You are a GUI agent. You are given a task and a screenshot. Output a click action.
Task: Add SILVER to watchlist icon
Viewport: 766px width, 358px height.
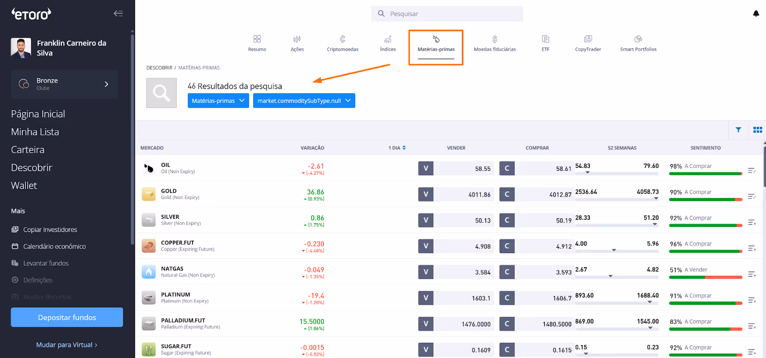(752, 222)
